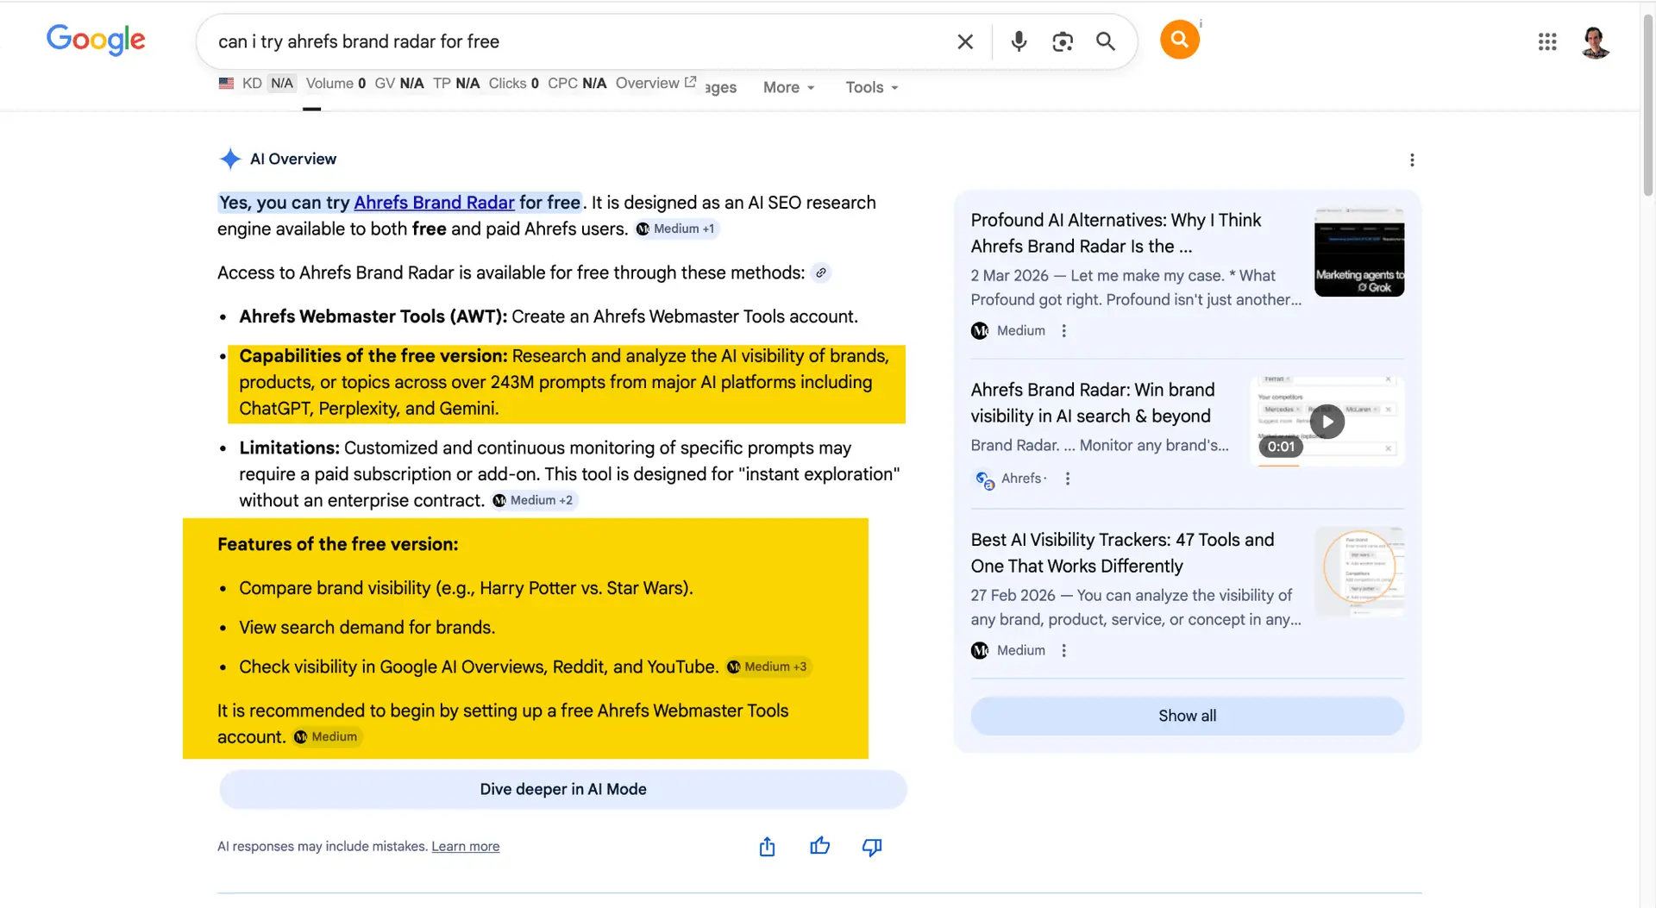Open the Ahrefs Brand Radar hyperlink

434,203
